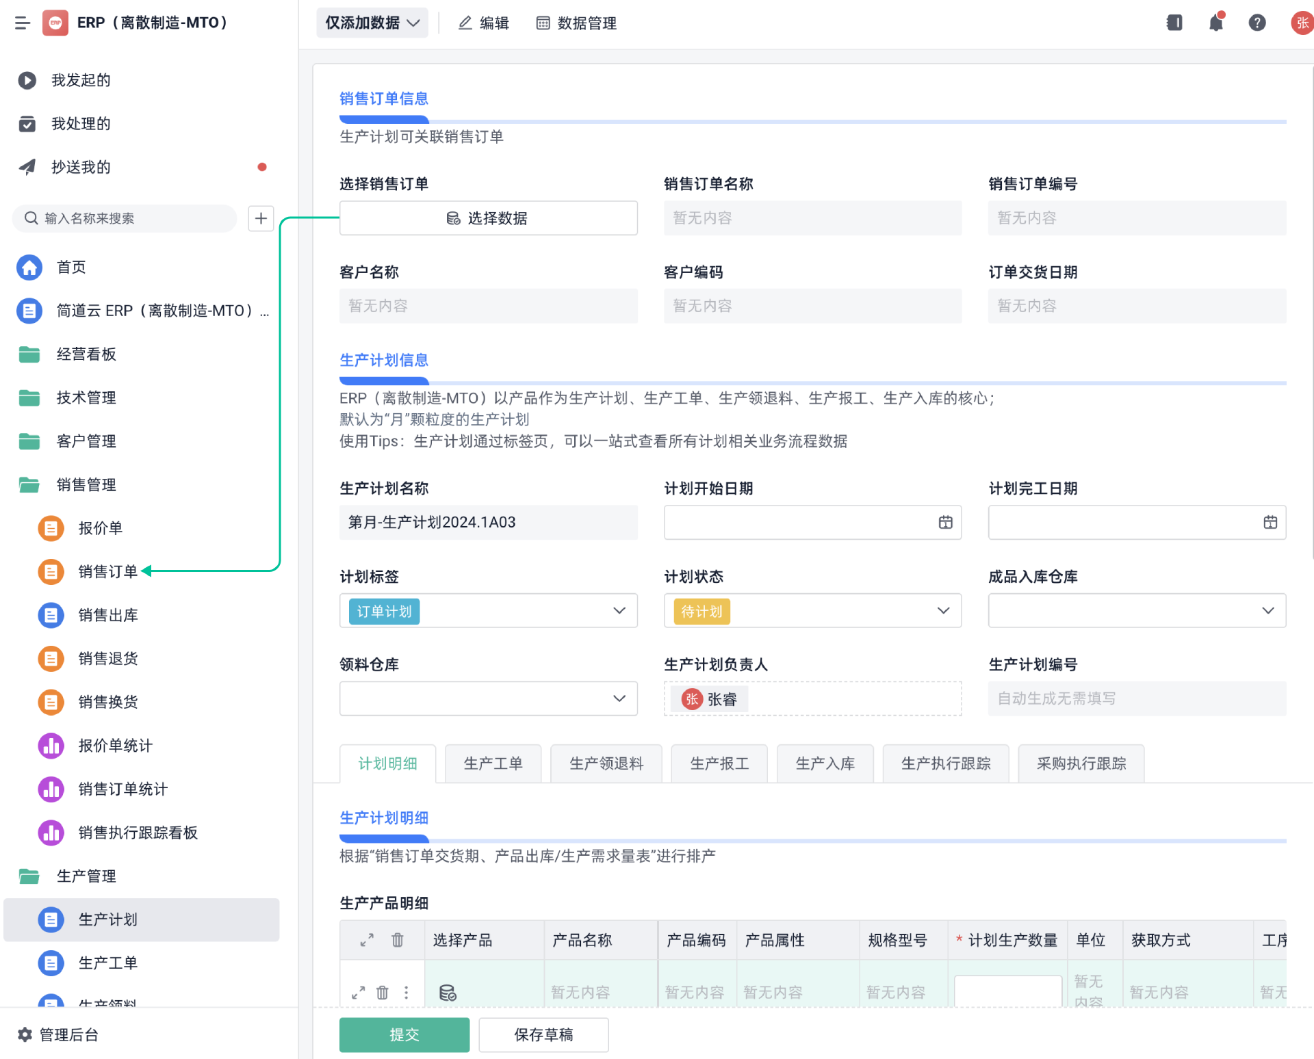Click the green 提交 button
Image resolution: width=1314 pixels, height=1059 pixels.
tap(404, 1034)
